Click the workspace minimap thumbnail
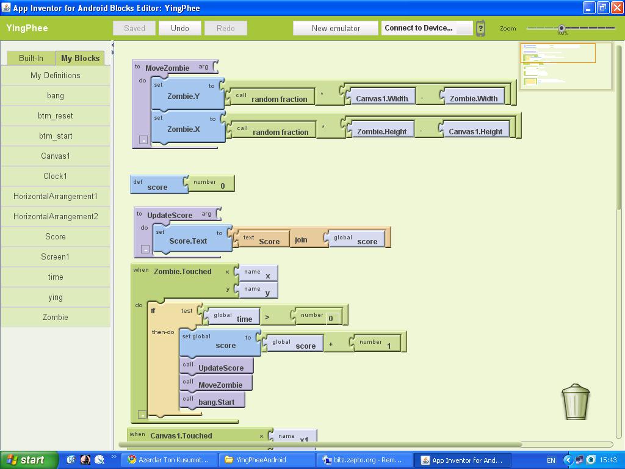625x469 pixels. pos(566,66)
